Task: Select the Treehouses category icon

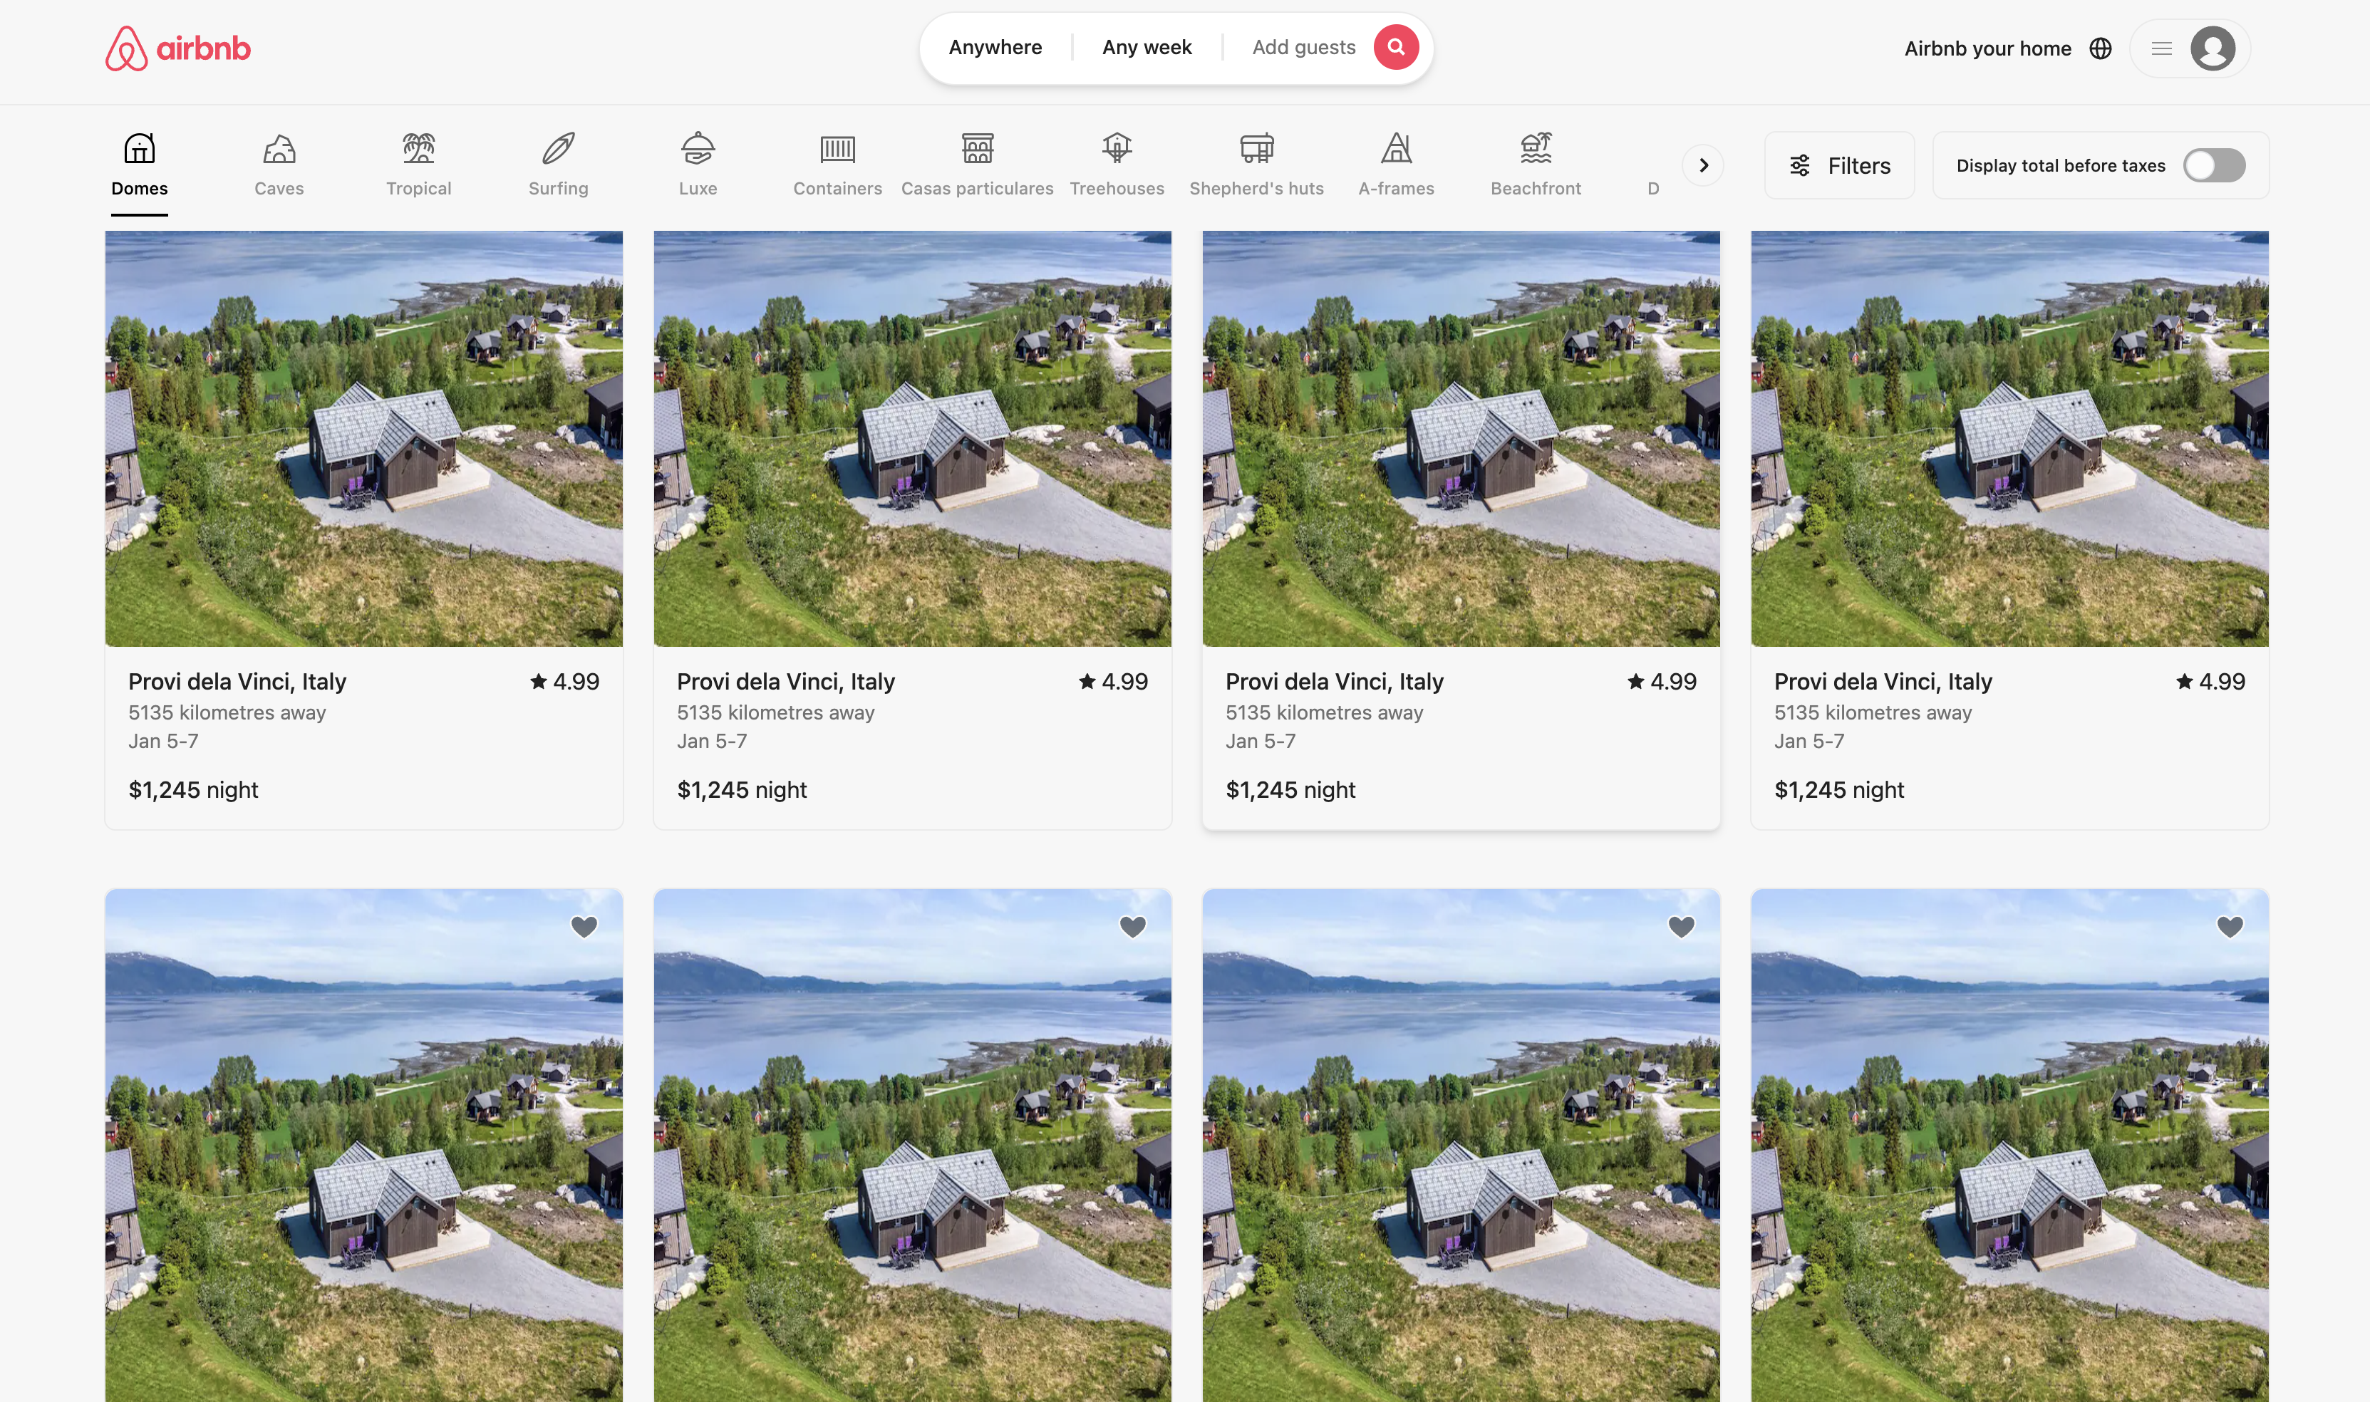Action: pos(1116,148)
